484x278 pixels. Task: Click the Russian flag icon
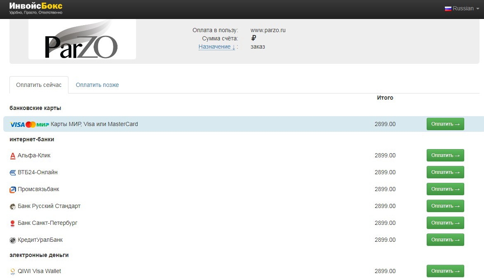coord(448,9)
